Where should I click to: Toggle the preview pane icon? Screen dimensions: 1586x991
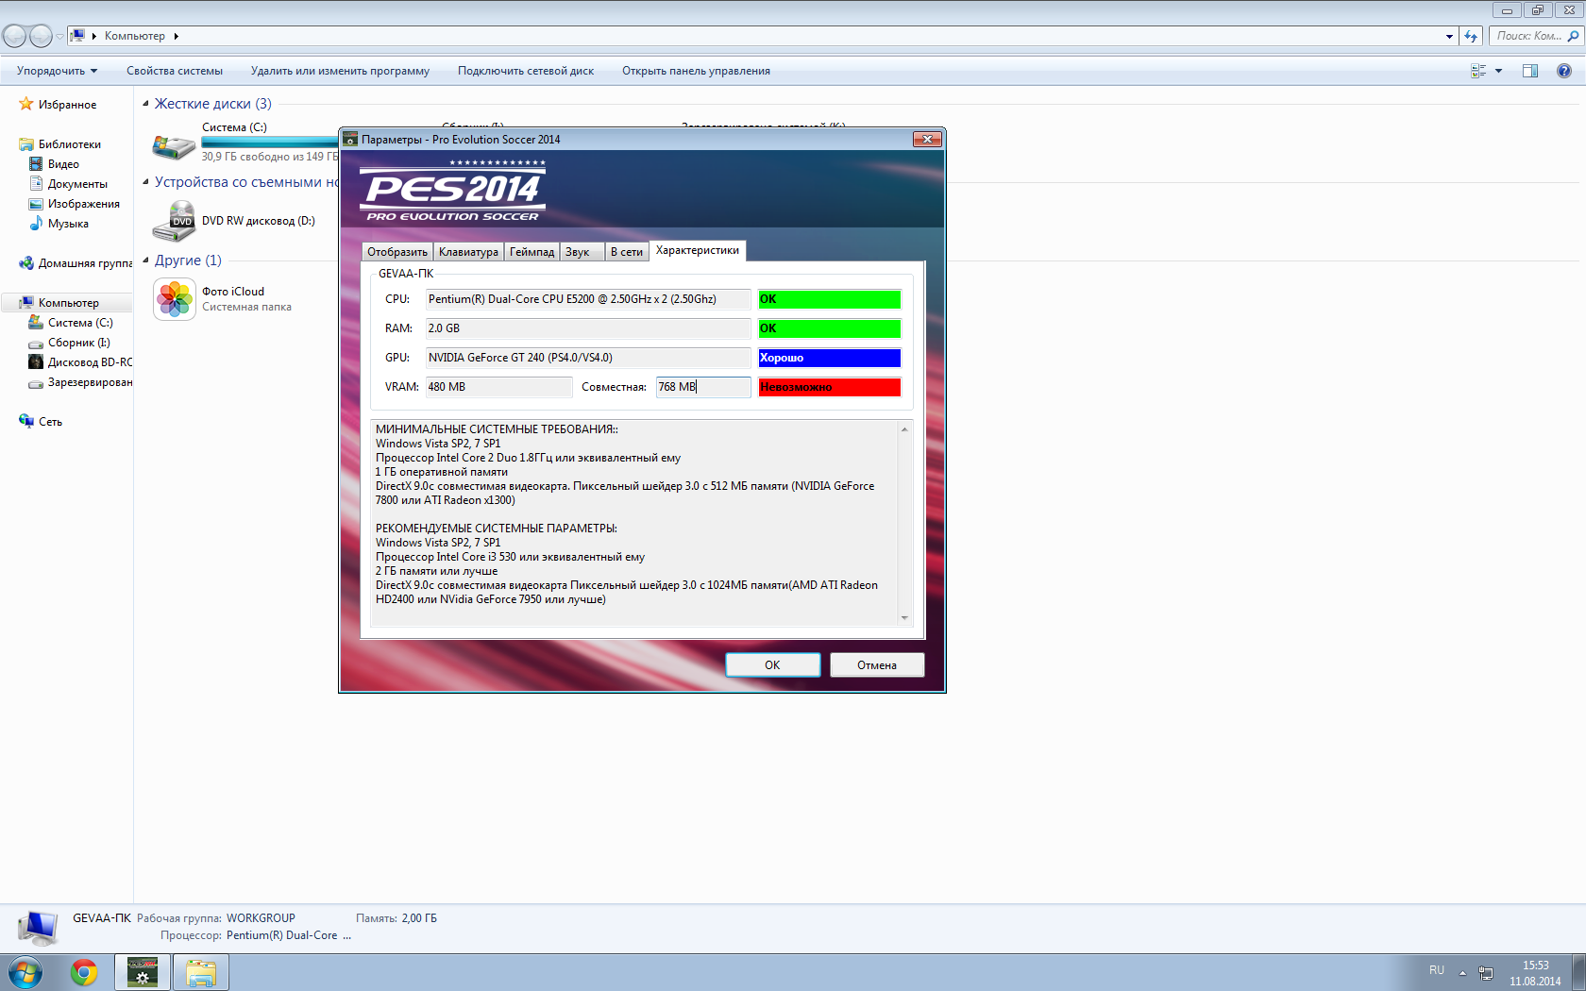click(1530, 71)
